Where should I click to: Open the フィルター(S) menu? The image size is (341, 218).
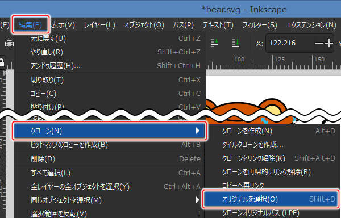[x=260, y=25]
